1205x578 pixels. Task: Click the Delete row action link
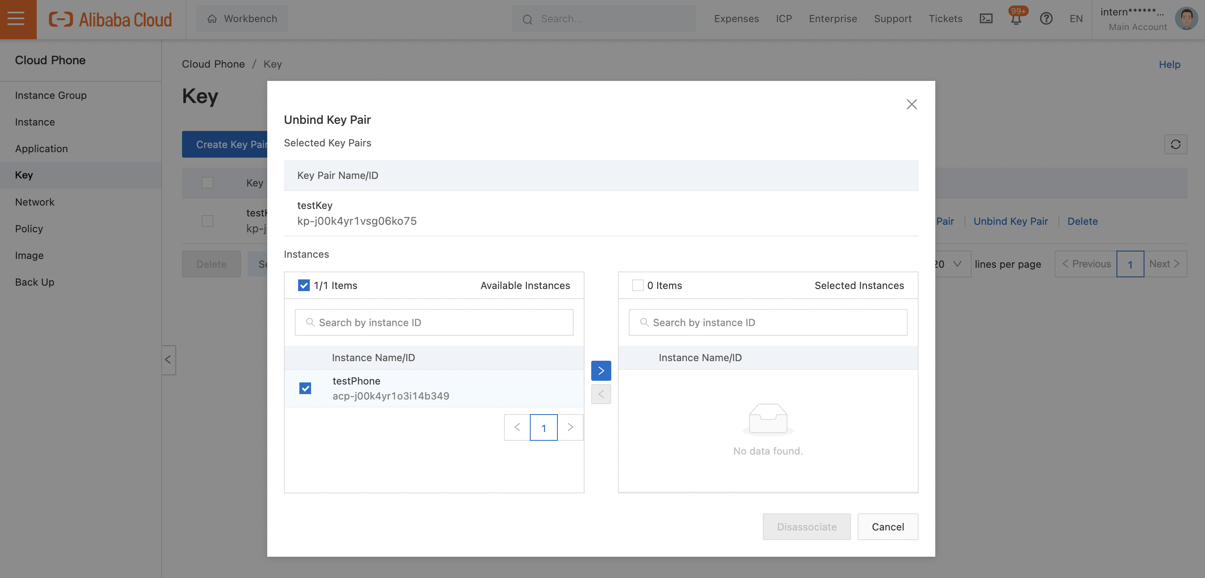pos(1082,221)
